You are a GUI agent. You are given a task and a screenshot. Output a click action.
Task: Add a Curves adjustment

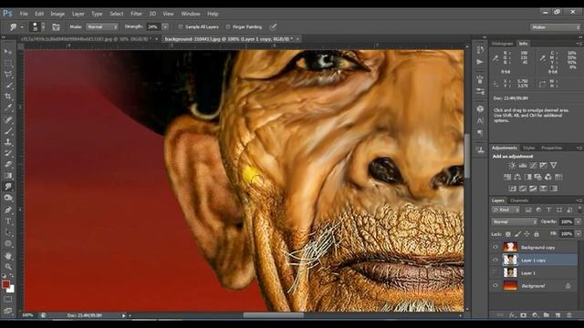[533, 166]
